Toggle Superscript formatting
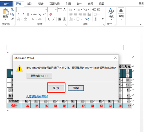 tap(44, 14)
